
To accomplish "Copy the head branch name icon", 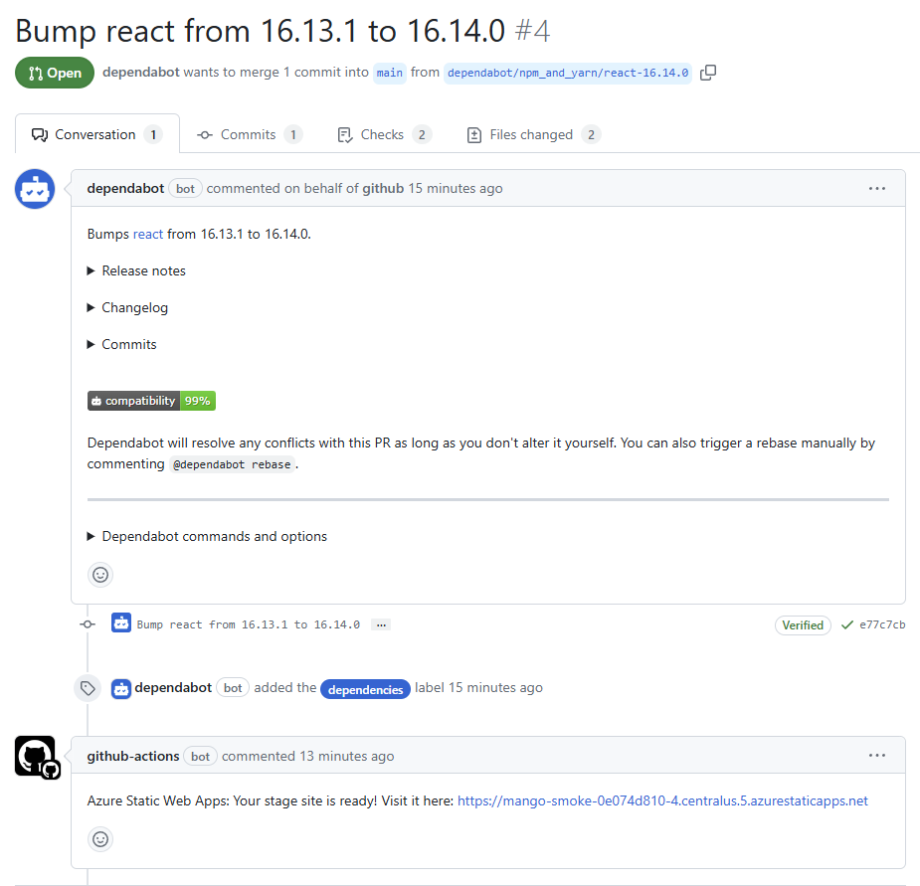I will pyautogui.click(x=708, y=73).
